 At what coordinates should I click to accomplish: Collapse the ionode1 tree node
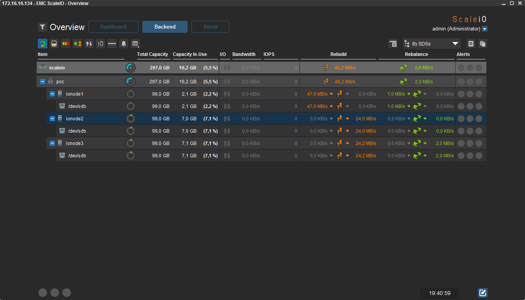point(52,94)
